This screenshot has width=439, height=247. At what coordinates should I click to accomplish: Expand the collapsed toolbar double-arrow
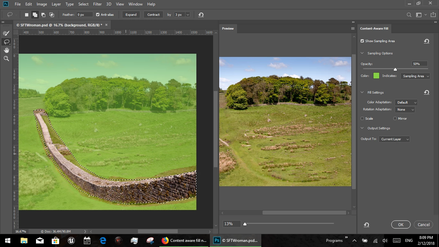coord(3,22)
